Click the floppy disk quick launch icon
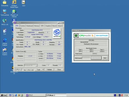Viewport: 129px width, 97px height. pyautogui.click(x=10, y=95)
